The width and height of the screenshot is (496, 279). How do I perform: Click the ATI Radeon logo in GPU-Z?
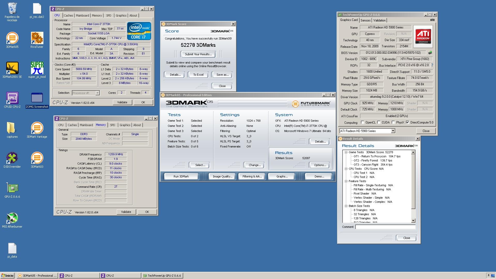423,36
